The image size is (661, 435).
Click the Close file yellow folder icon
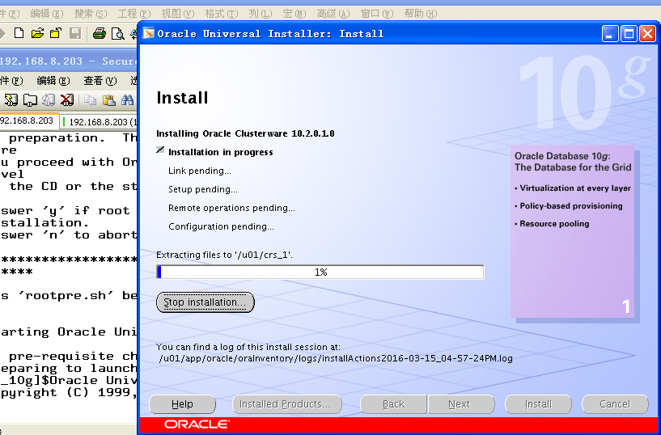pos(56,33)
